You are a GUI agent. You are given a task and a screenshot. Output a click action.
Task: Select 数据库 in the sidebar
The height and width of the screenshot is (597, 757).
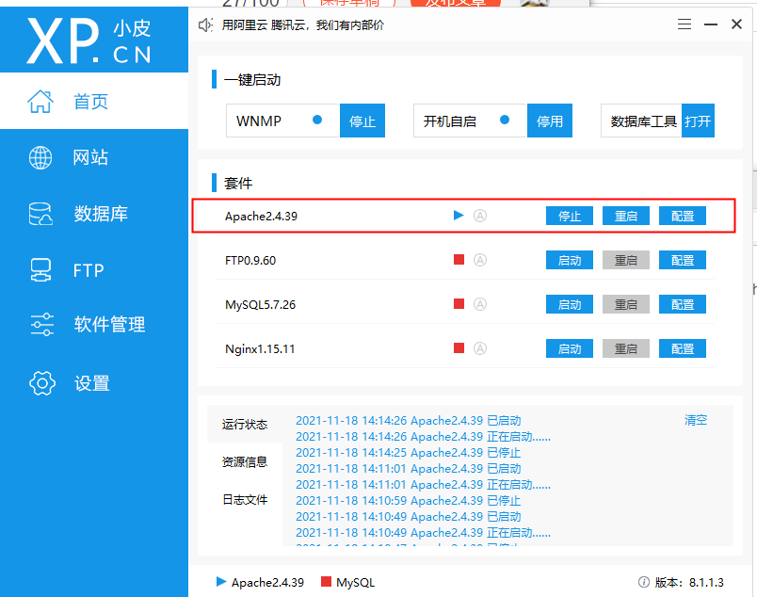point(41,214)
